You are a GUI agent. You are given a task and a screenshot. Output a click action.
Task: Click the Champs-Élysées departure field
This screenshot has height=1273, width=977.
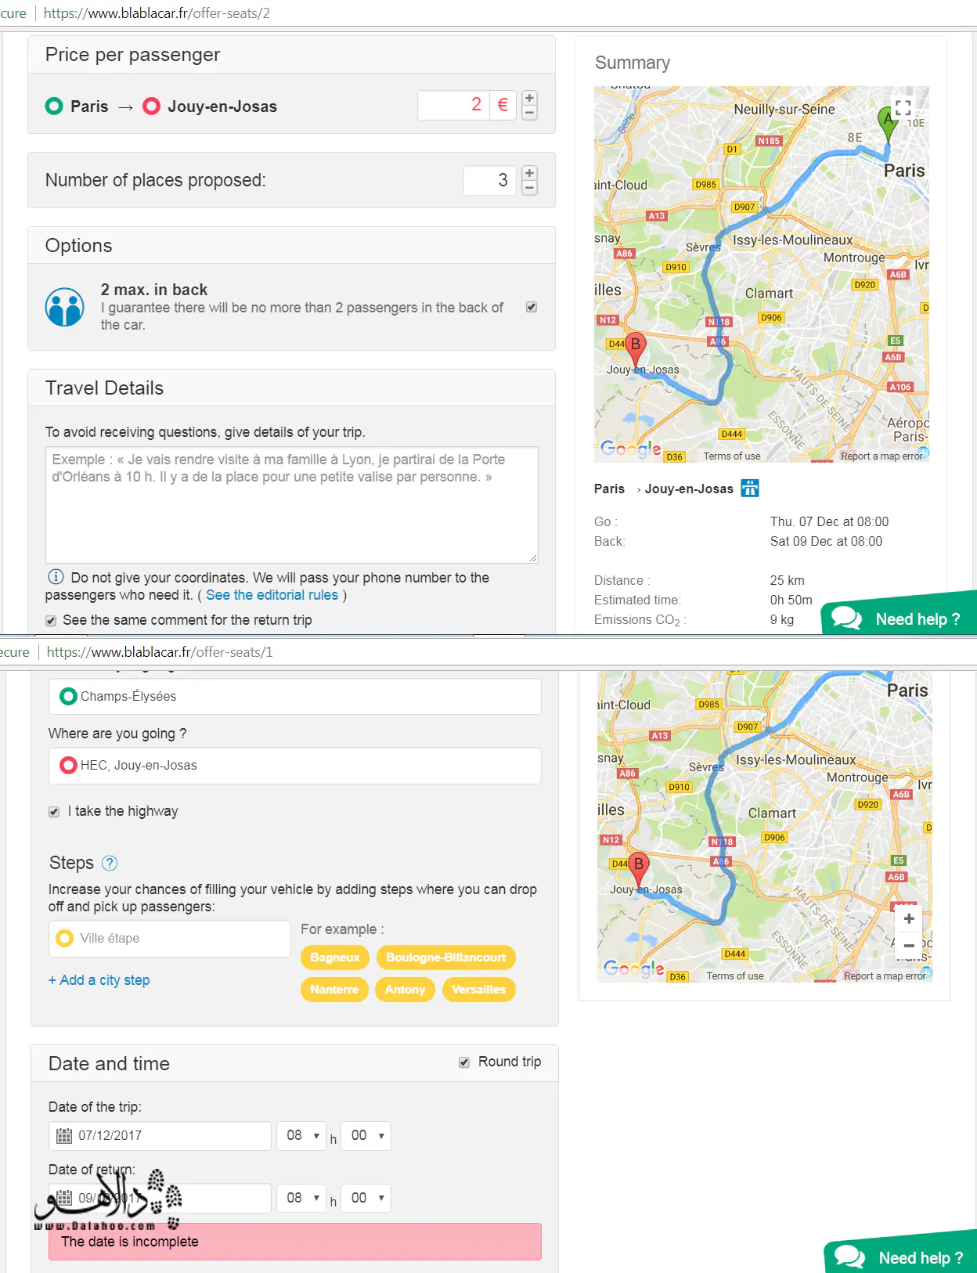tap(295, 696)
